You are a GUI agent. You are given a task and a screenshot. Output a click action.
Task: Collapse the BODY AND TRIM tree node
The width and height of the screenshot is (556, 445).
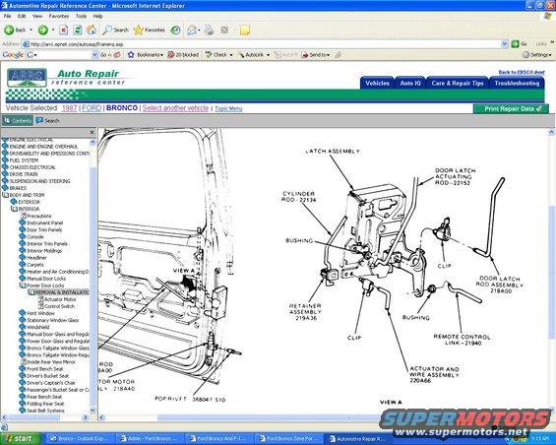5,195
